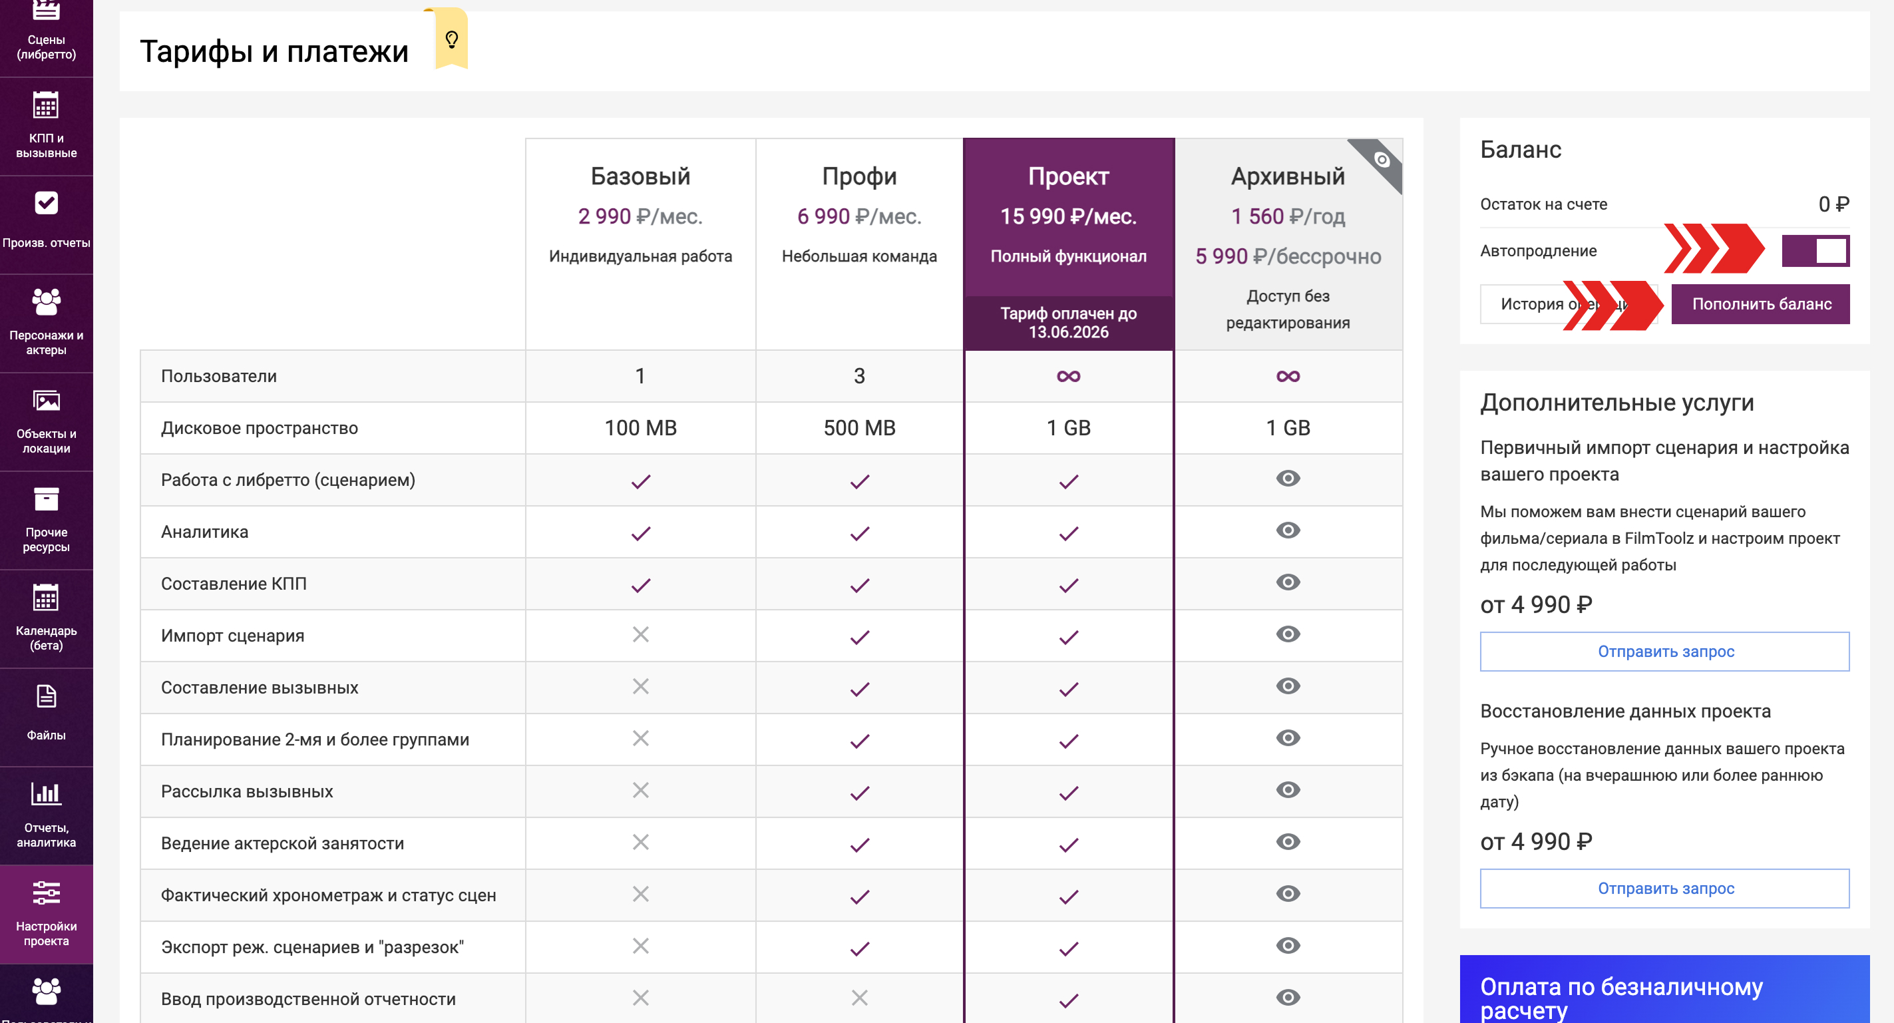Open Объекты и локации icon

(45, 401)
